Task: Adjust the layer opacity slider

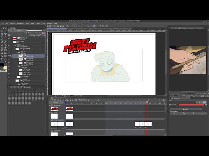Action: (x=35, y=30)
